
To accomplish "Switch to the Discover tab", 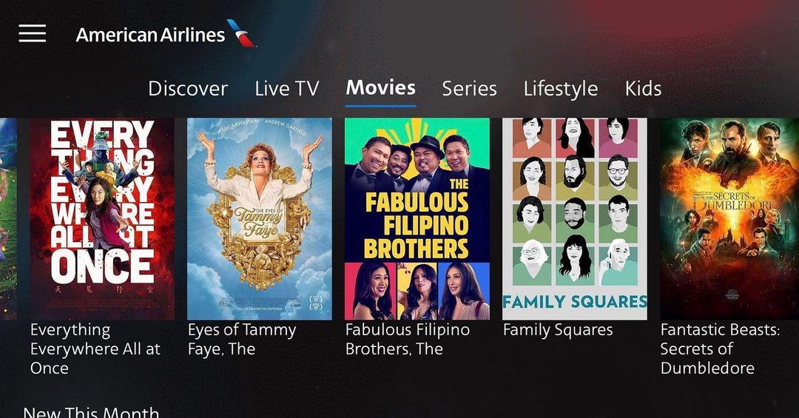I will tap(188, 89).
